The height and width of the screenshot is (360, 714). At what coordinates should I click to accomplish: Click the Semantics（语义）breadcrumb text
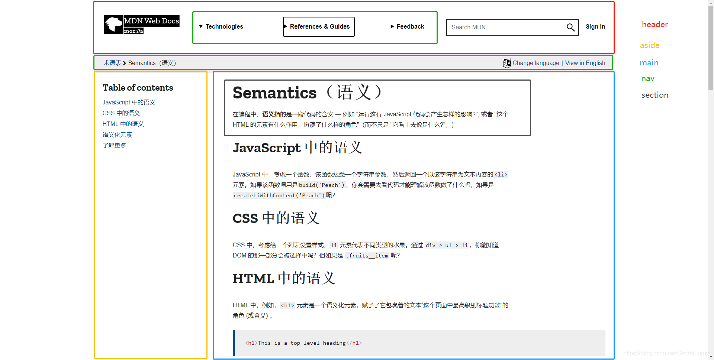[x=152, y=63]
